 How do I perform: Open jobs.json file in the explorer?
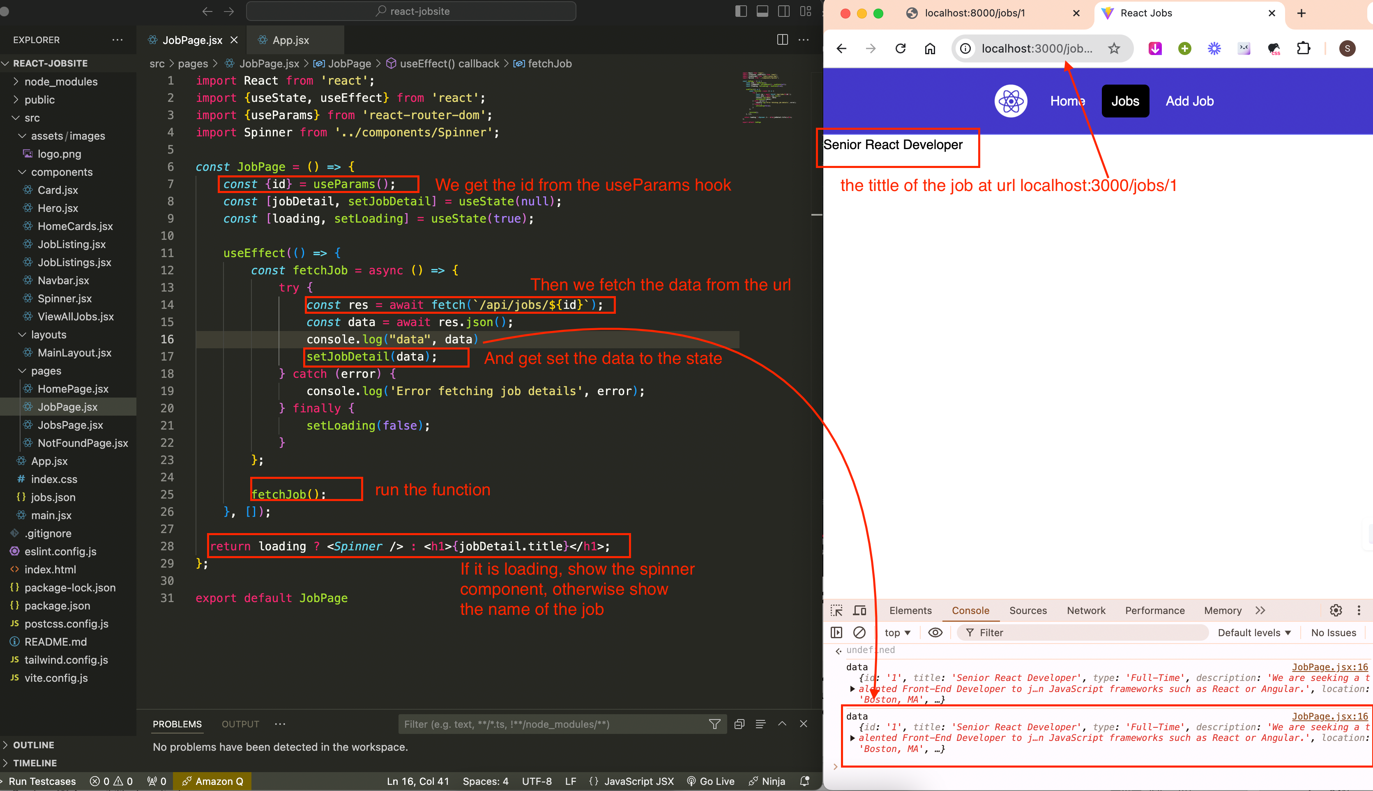click(53, 497)
